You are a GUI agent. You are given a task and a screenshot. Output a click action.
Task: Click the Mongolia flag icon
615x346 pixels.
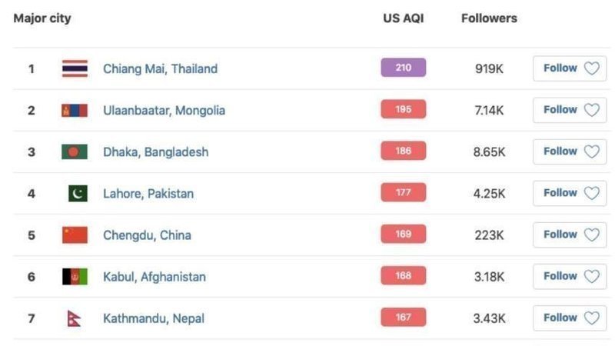pos(75,110)
